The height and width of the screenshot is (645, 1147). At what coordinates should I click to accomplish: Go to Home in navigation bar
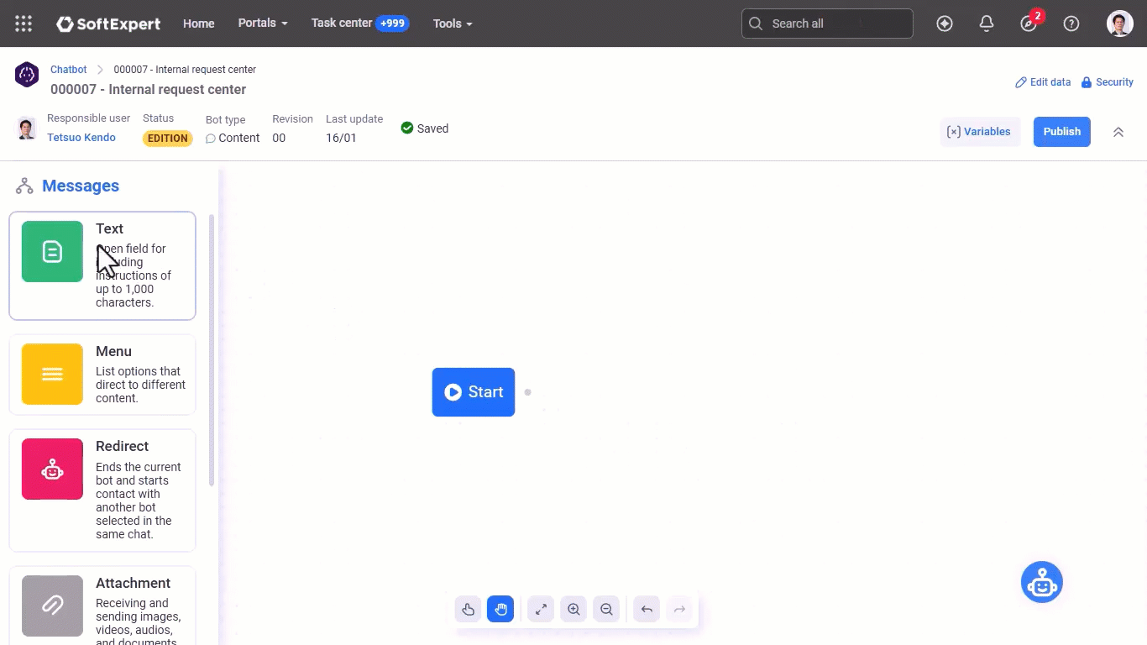point(199,24)
